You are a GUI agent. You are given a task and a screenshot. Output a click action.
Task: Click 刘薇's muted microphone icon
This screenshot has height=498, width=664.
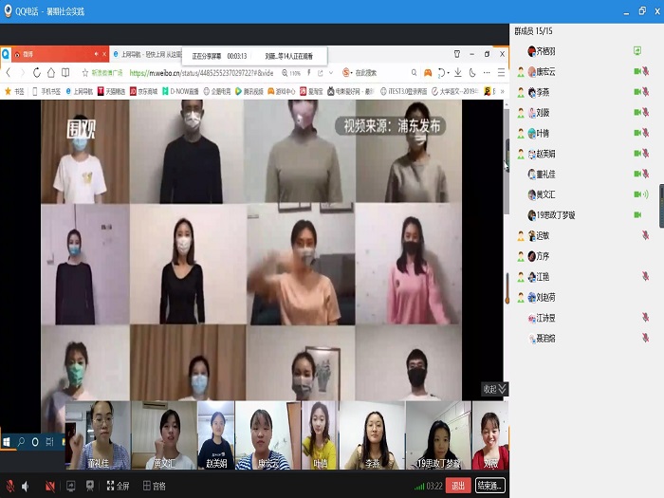pos(646,112)
